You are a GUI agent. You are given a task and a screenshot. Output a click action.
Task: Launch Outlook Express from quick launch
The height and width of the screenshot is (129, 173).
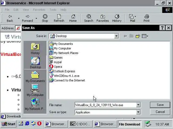33,124
